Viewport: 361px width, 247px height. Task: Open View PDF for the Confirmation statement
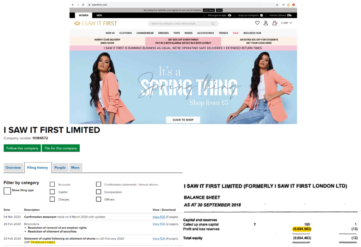pos(159,217)
